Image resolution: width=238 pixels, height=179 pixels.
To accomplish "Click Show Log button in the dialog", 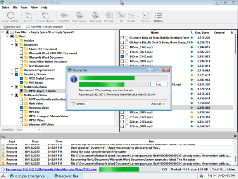I will pyautogui.click(x=158, y=104).
